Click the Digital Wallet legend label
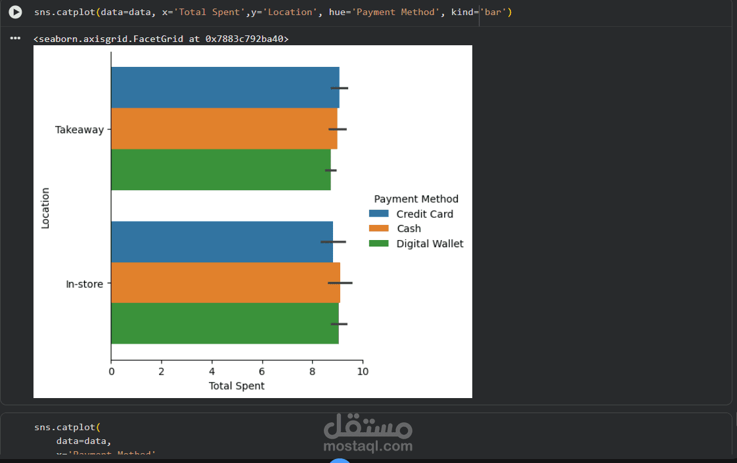 tap(430, 243)
